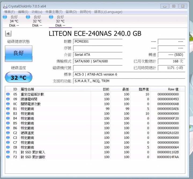193x179 pixels.
Task: Open the 檔案(F) menu
Action: (9, 12)
